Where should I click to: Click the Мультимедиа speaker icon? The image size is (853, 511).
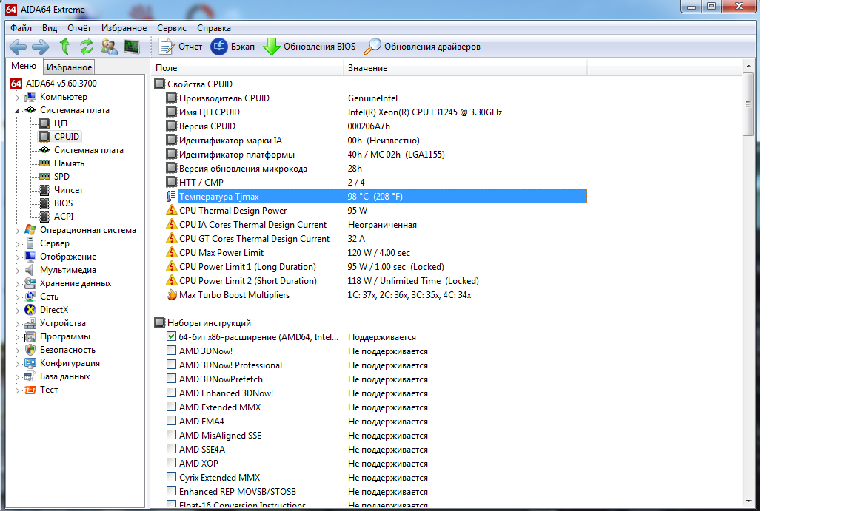click(30, 270)
